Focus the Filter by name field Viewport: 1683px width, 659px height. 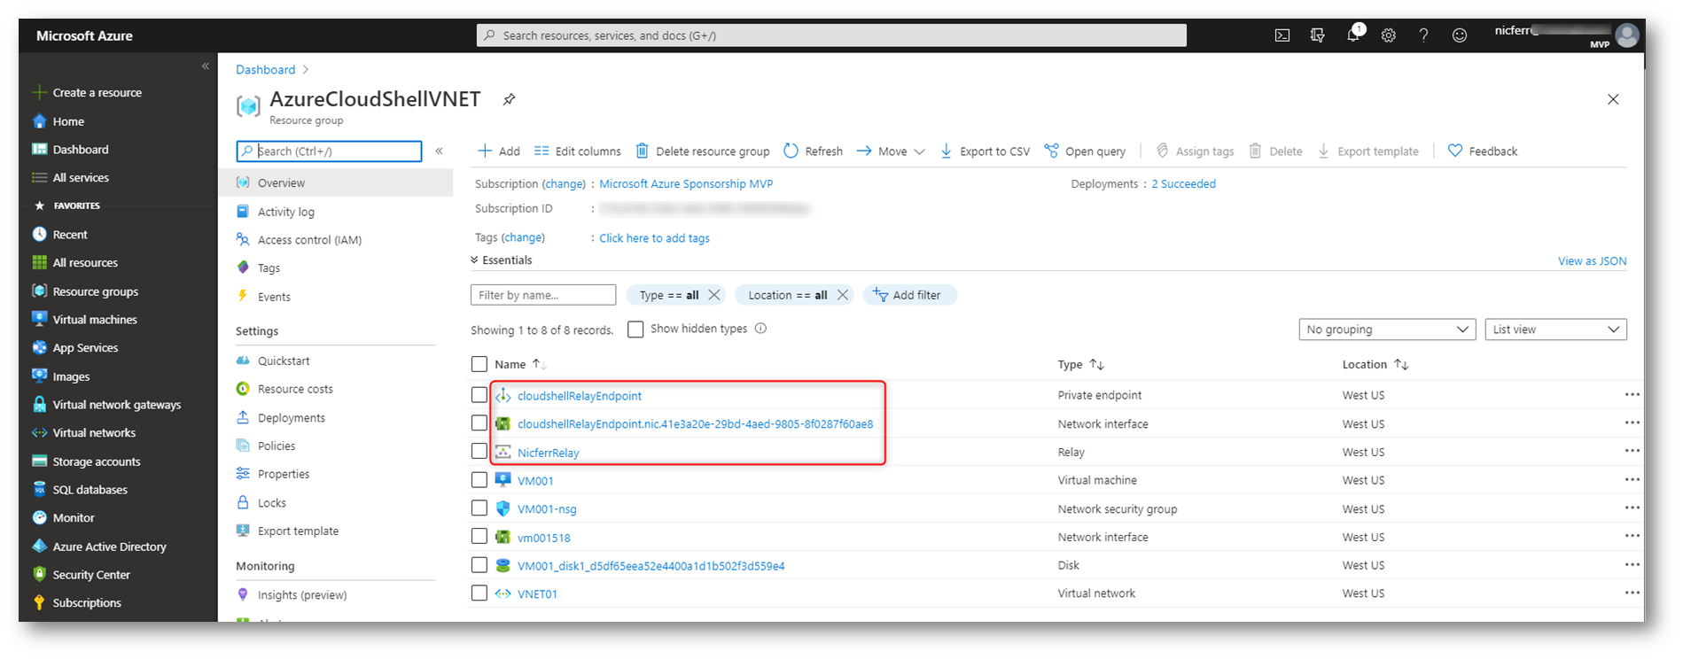(543, 295)
